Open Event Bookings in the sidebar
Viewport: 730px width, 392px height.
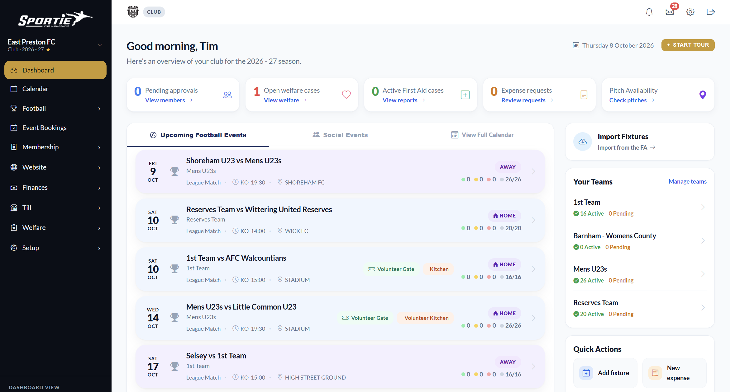[x=55, y=128]
